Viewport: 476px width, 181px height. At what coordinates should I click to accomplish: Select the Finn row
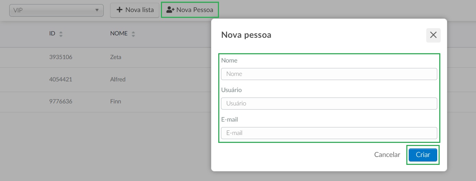tap(105, 102)
